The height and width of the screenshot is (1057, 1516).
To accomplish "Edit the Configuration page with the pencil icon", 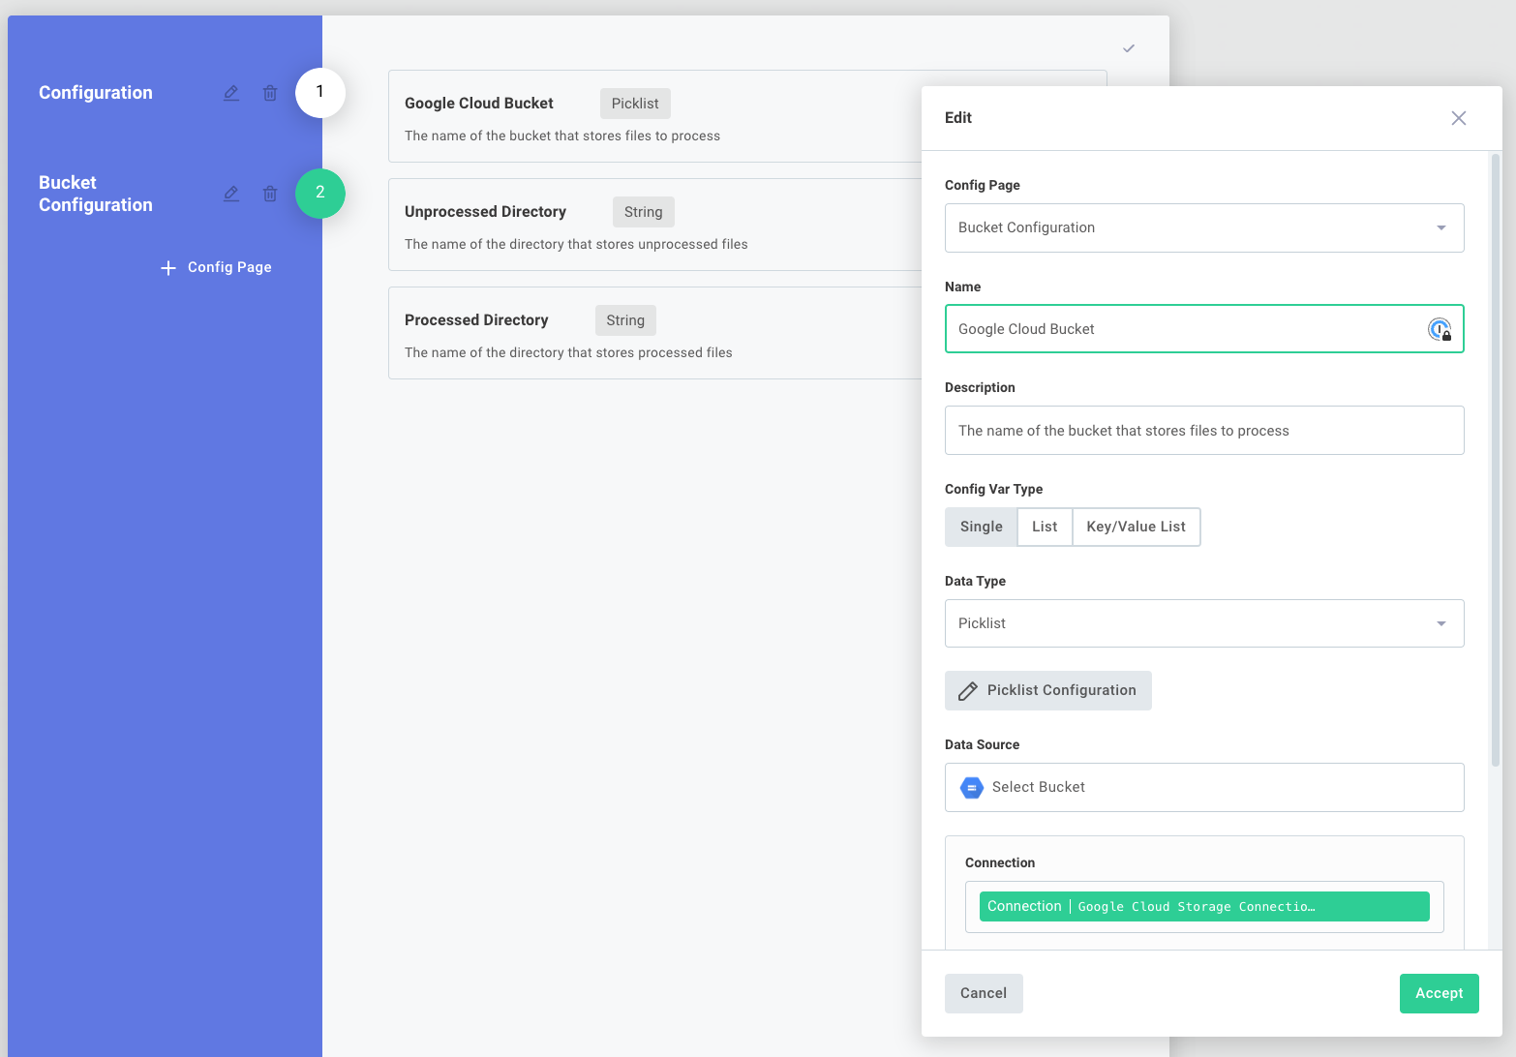I will click(x=230, y=93).
